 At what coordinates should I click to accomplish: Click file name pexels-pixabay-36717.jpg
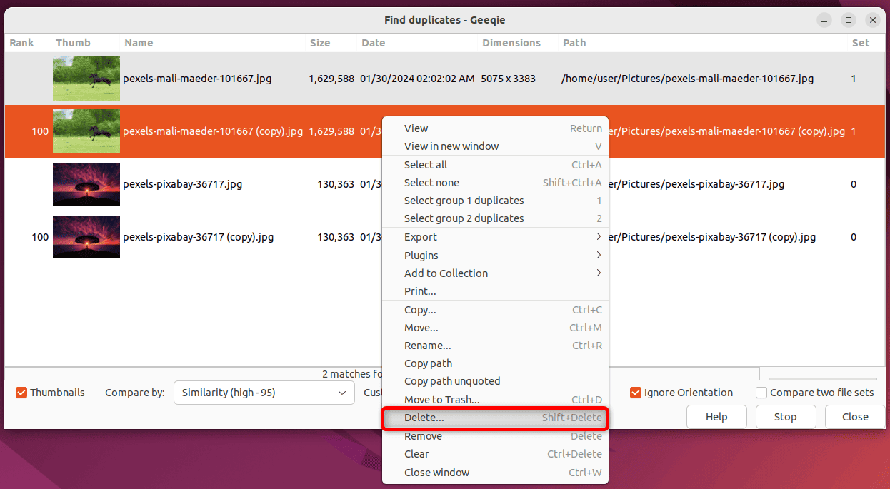click(x=182, y=184)
